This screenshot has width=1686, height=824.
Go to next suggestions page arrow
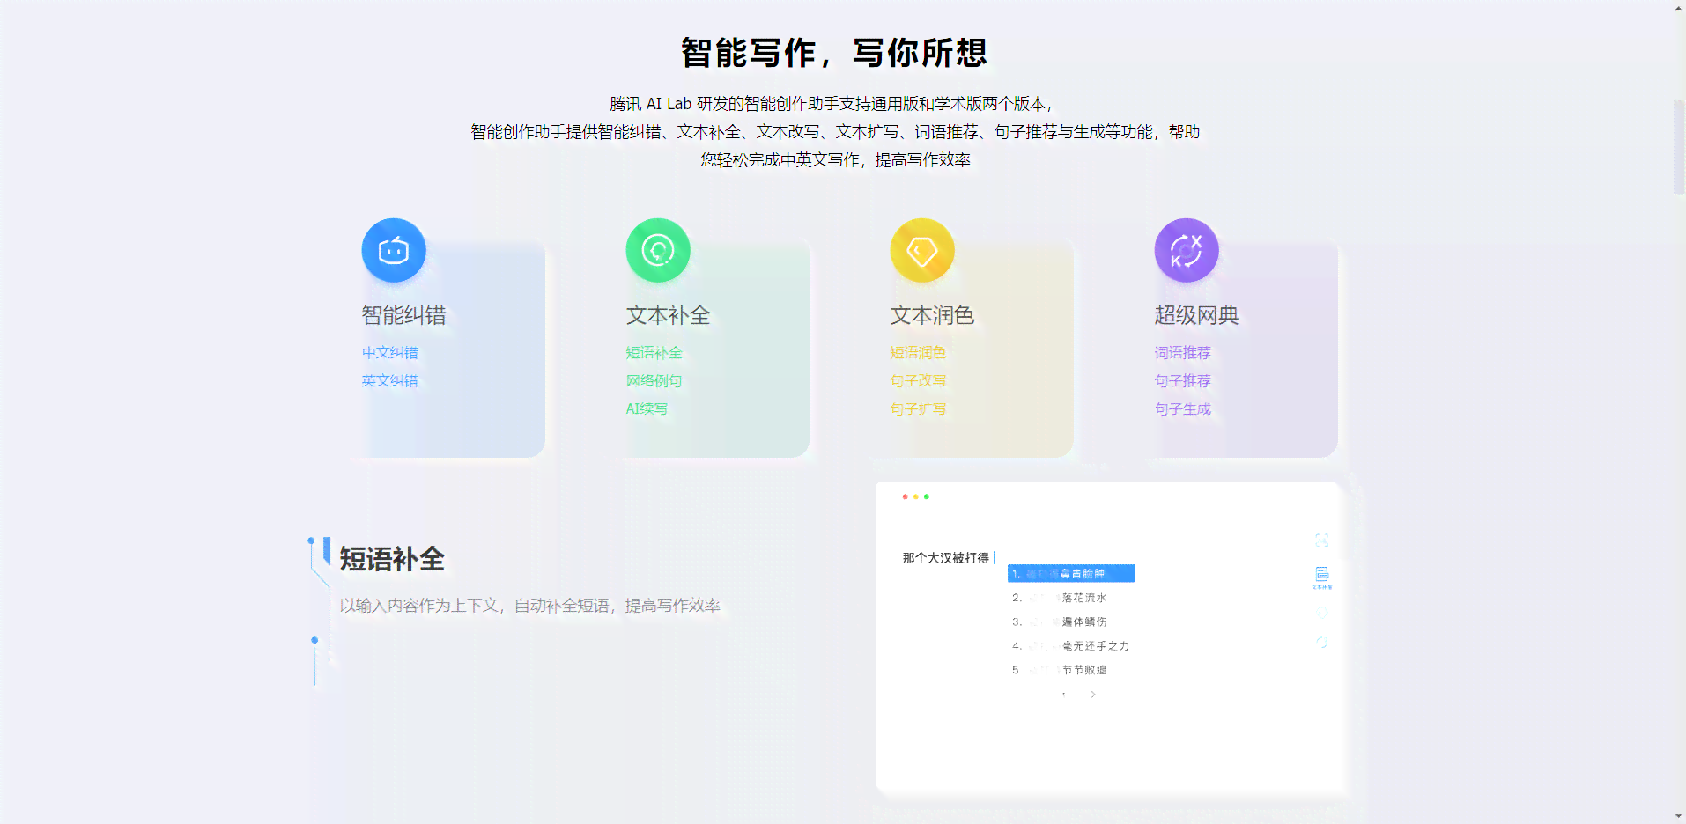(1093, 695)
